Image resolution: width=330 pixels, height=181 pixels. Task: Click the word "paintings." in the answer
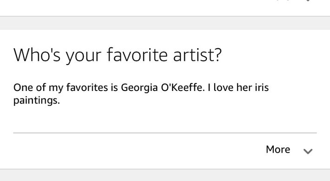coord(37,100)
